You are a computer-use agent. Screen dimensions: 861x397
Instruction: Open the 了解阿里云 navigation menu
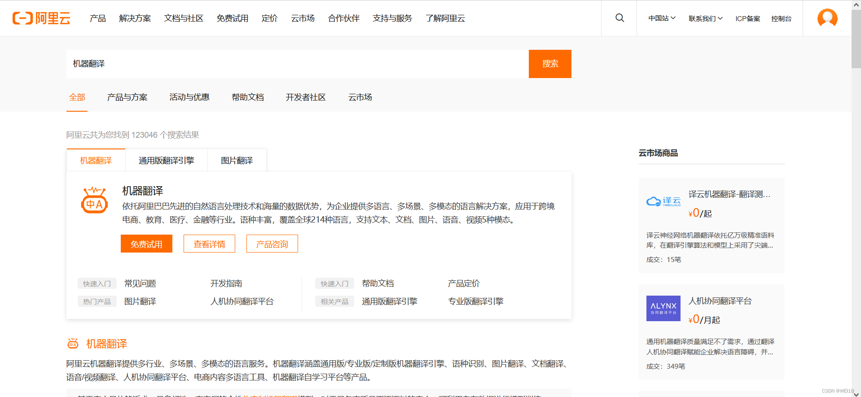pos(445,18)
